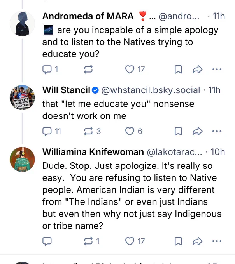235x264 pixels.
Task: Share Andromeda of MARA's post
Action: (198, 69)
